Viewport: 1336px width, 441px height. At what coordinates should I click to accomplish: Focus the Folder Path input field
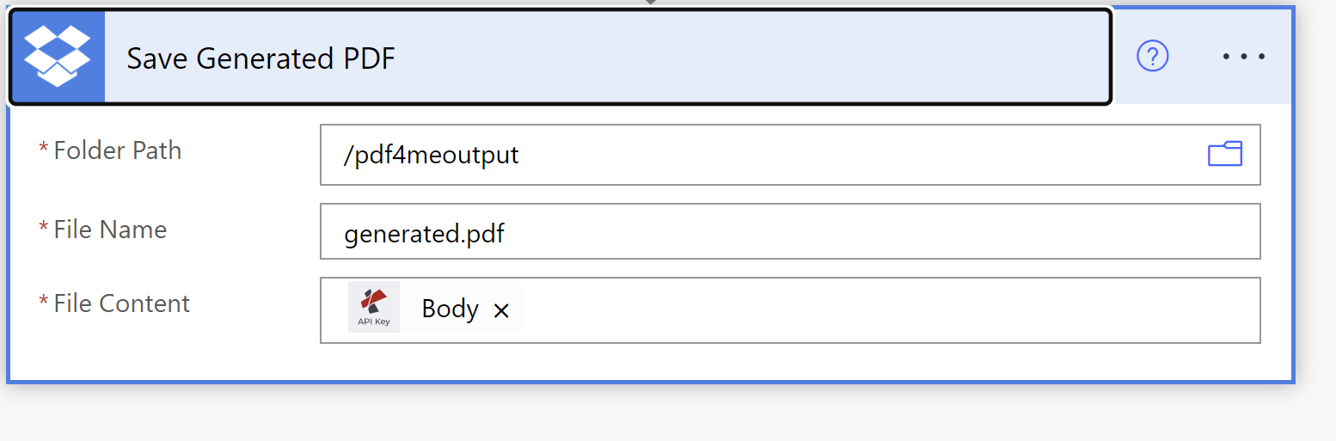(x=790, y=155)
